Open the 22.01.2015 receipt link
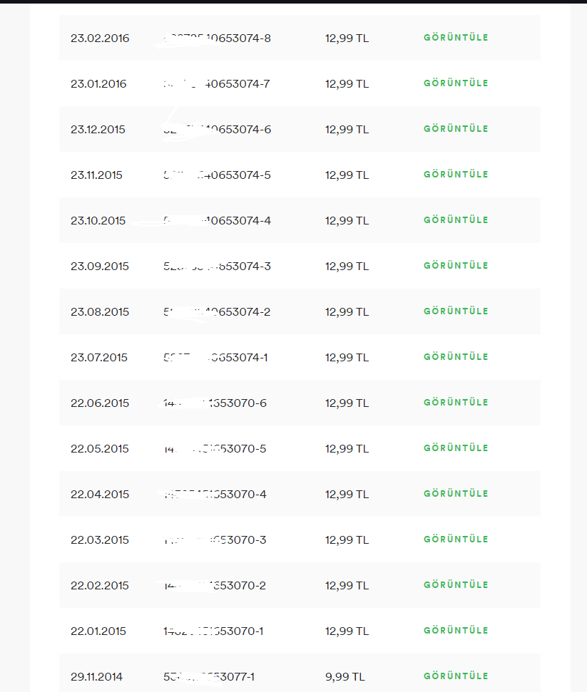The width and height of the screenshot is (587, 692). (x=456, y=630)
